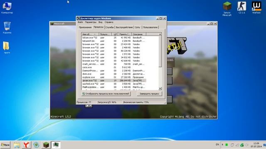
Task: Sort by the Память column header
Action: point(125,34)
